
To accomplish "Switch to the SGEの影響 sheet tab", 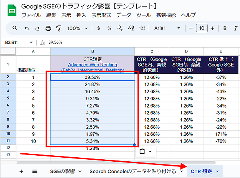I will tap(62, 172).
